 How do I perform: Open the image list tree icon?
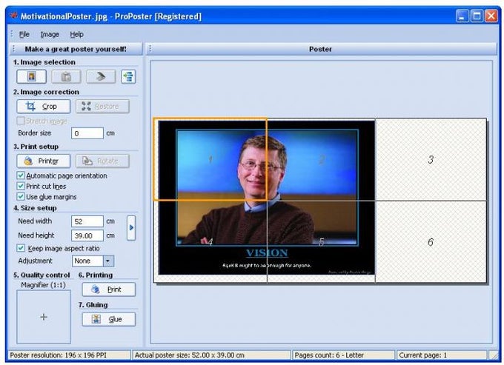128,77
